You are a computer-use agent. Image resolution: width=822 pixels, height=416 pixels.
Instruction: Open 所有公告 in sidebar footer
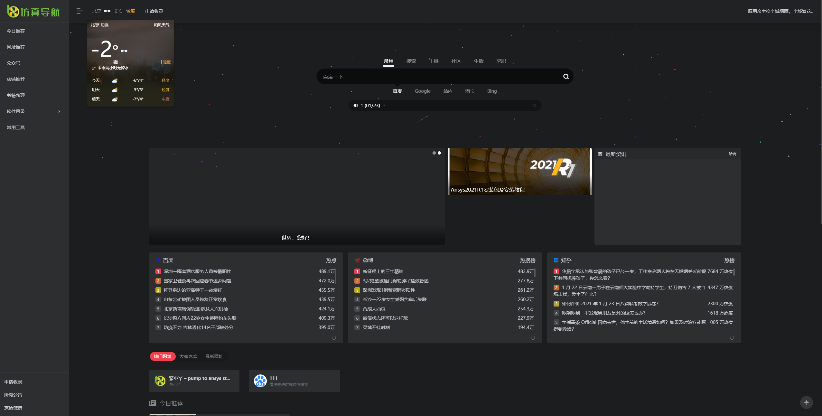(13, 395)
